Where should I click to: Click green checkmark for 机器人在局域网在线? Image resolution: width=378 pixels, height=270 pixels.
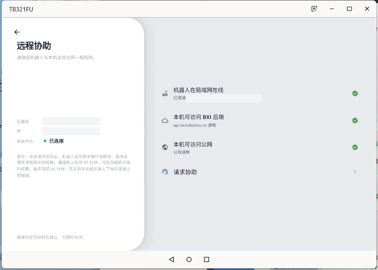click(355, 94)
